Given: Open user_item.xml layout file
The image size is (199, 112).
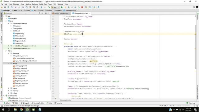Looking at the screenshot, I should point(20,86).
